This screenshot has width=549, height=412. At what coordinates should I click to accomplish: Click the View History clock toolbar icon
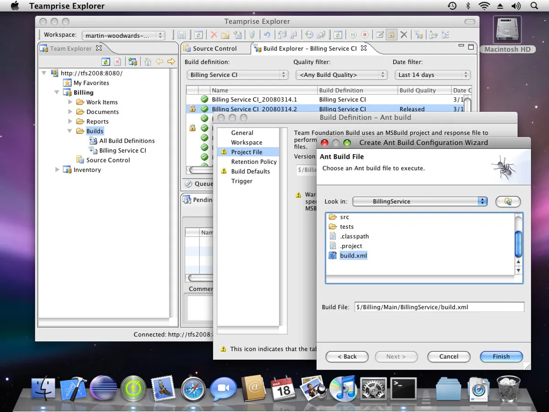[309, 35]
